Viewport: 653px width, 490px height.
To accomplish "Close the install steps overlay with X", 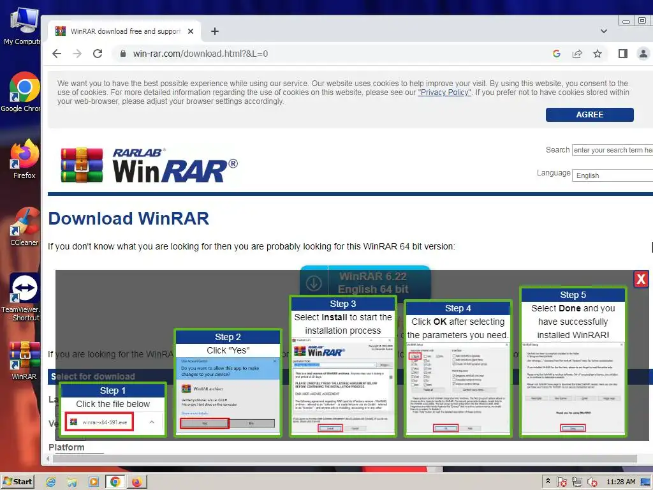I will tap(640, 279).
